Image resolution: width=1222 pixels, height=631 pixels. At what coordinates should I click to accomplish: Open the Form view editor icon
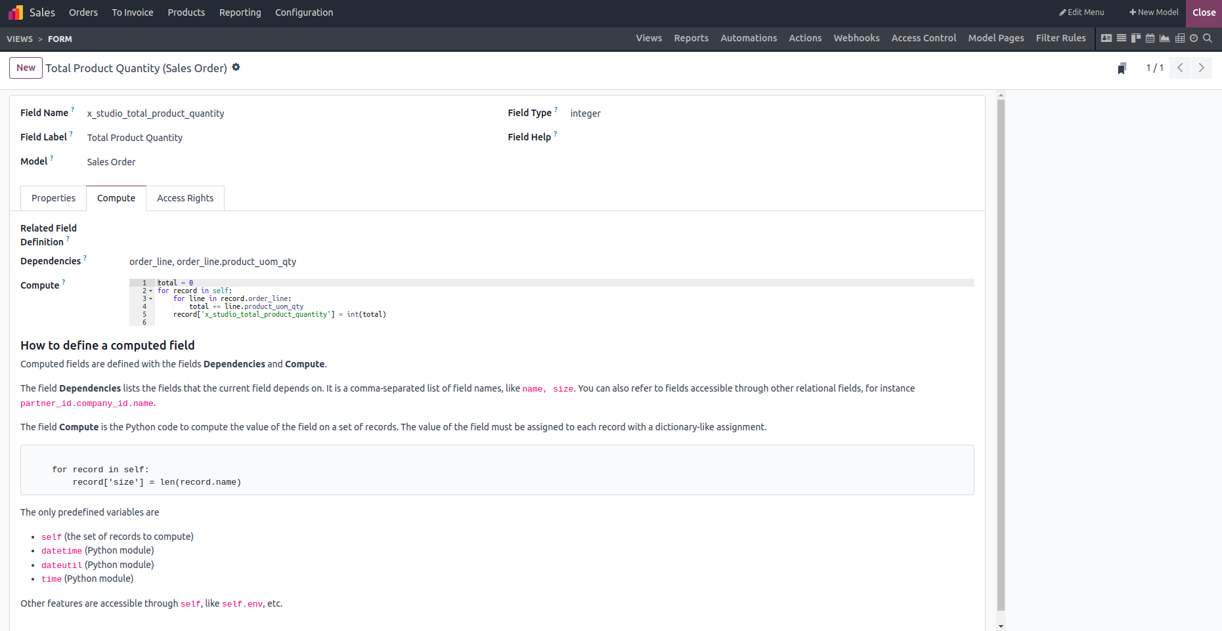coord(1106,38)
